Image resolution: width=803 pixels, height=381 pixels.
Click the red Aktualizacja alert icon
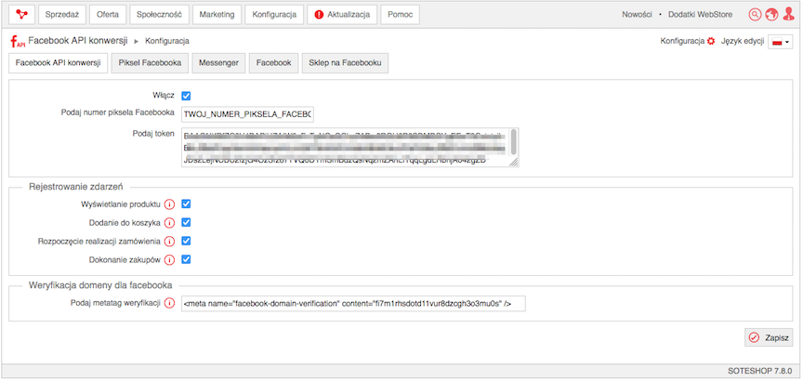coord(320,15)
